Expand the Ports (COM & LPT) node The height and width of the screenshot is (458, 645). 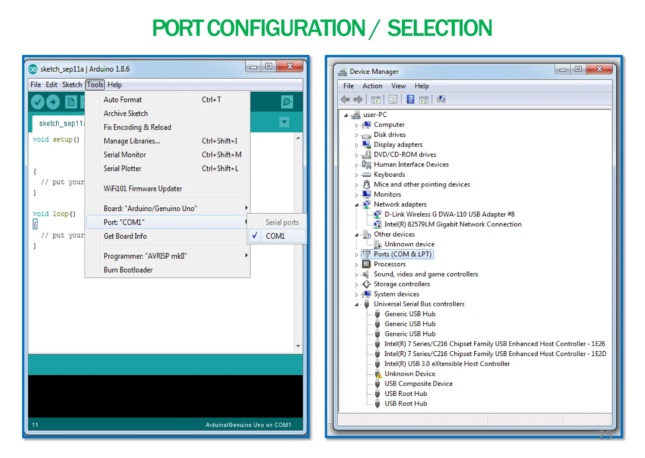357,255
